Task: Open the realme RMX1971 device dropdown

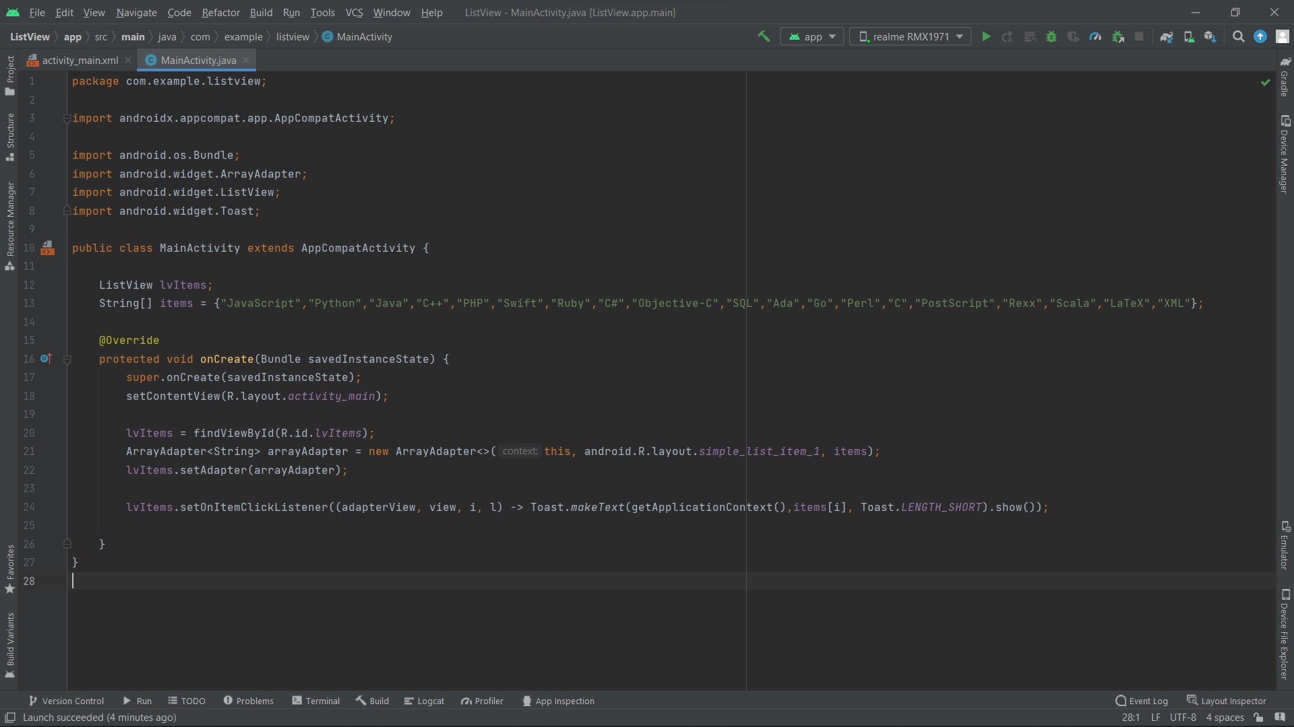Action: pyautogui.click(x=910, y=36)
